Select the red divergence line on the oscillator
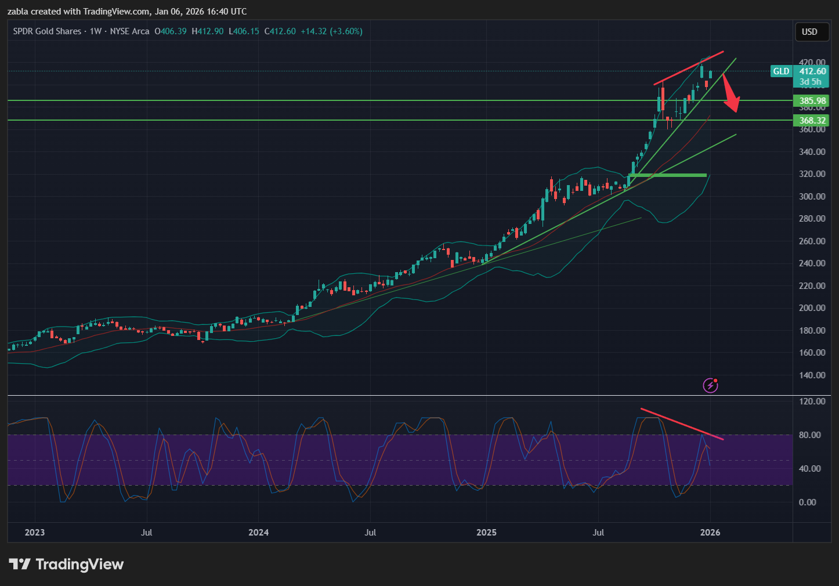Screen dimensions: 839x586 [x=682, y=424]
